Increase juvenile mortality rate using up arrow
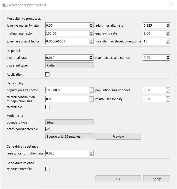Screen dimensions: 177x189 [91, 24]
